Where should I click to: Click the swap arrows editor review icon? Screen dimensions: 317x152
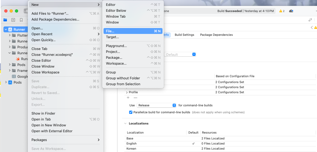310,20
